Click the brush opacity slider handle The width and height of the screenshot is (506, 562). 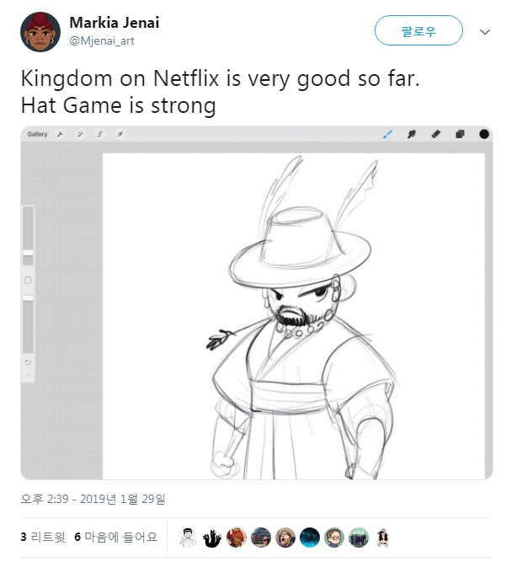pyautogui.click(x=28, y=298)
